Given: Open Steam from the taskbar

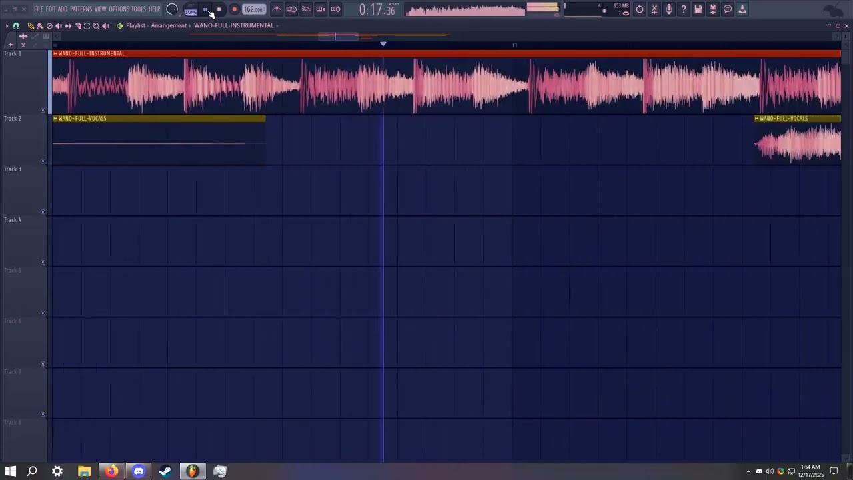Looking at the screenshot, I should pos(165,471).
